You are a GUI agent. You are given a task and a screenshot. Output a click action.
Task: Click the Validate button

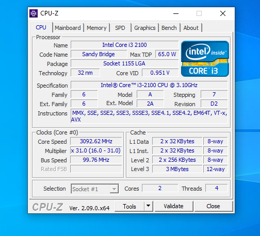coord(173,206)
